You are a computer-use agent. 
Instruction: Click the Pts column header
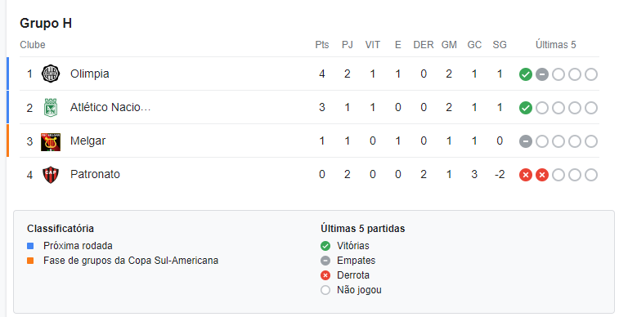pos(321,45)
